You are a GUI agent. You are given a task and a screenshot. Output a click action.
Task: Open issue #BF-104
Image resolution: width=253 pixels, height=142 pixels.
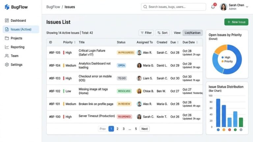(55, 65)
